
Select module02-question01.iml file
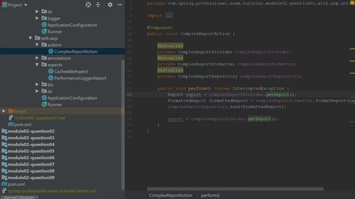click(40, 118)
